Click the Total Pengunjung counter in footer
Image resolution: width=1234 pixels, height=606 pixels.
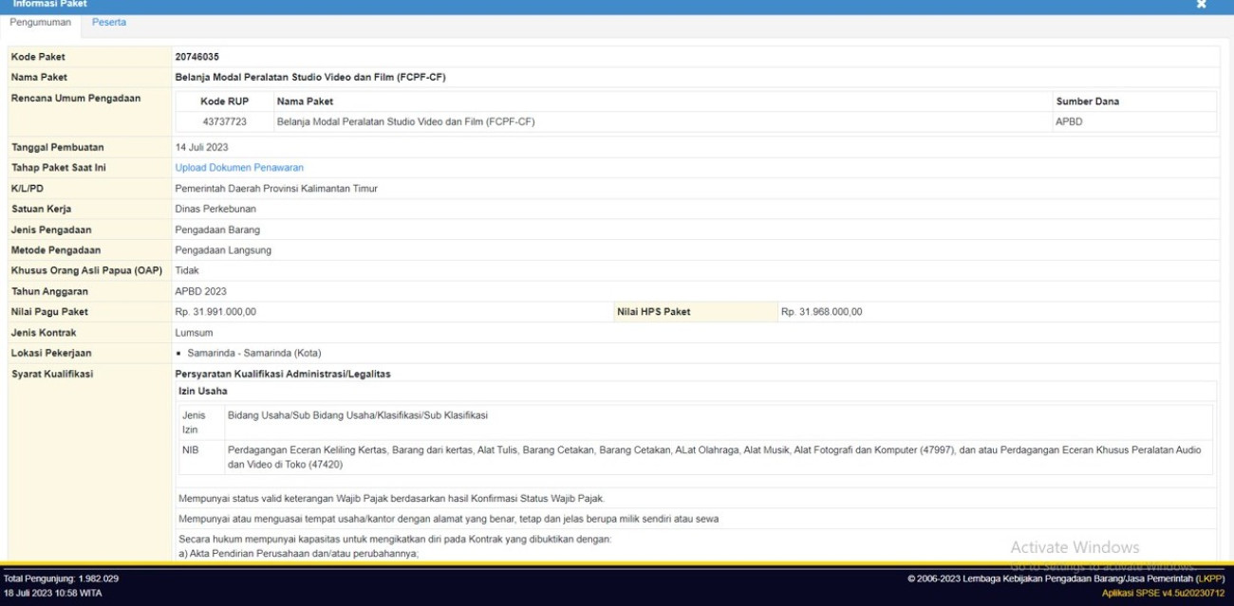point(61,578)
